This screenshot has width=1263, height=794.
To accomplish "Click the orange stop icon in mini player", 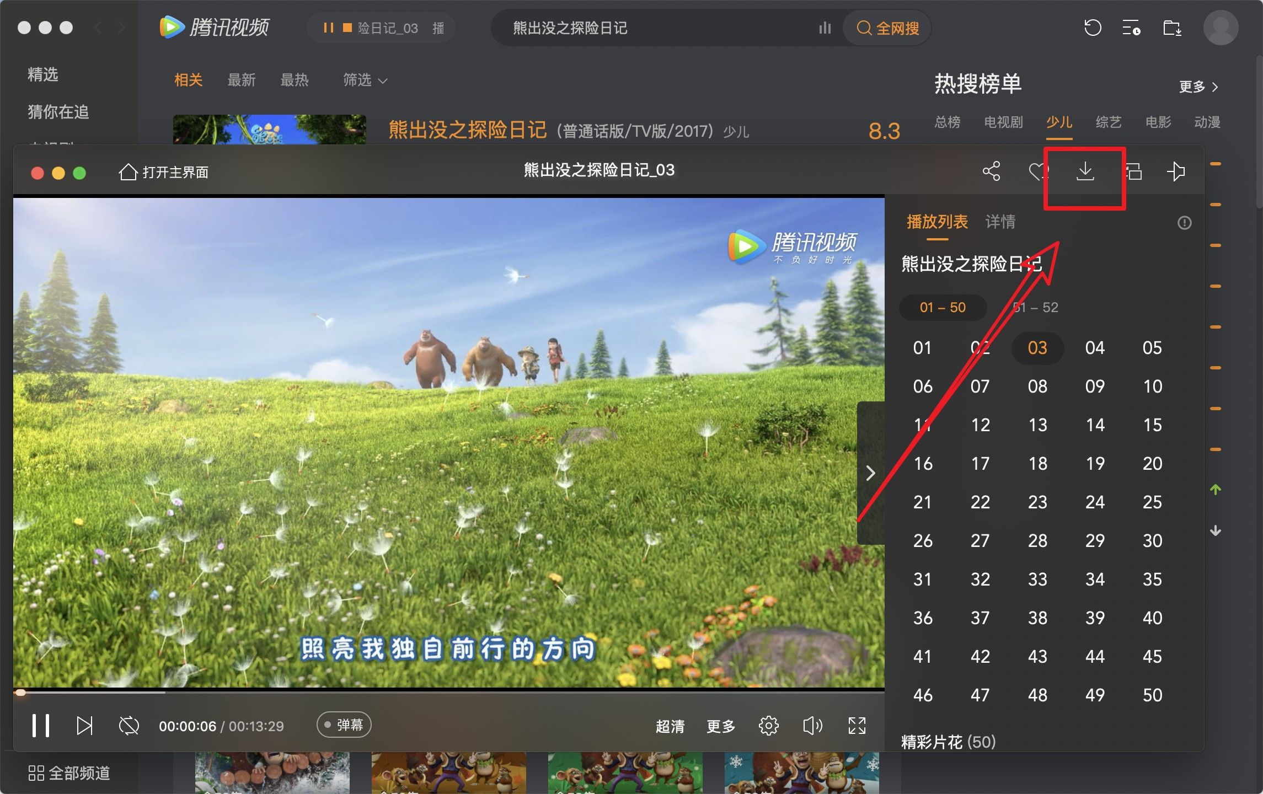I will click(347, 28).
